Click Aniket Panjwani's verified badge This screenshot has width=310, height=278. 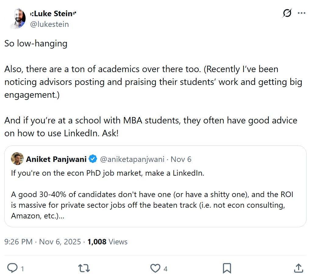(93, 159)
